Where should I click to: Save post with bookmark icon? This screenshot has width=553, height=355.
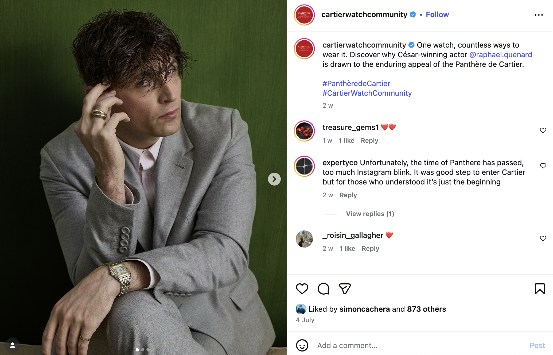(540, 289)
